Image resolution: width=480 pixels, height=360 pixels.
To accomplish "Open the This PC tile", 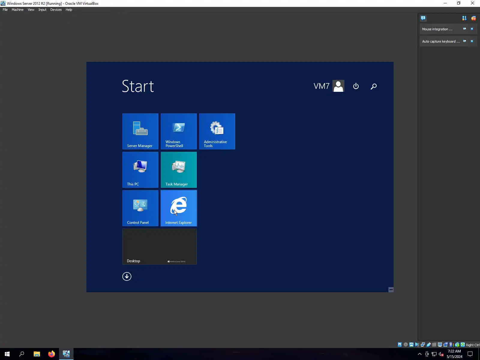I will (140, 170).
